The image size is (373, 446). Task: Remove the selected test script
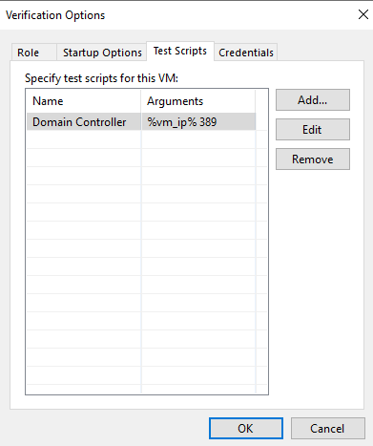[x=313, y=159]
